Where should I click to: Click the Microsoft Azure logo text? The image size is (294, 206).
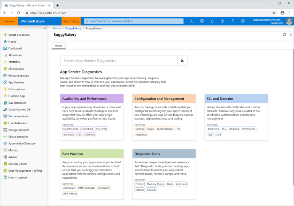[x=33, y=21]
